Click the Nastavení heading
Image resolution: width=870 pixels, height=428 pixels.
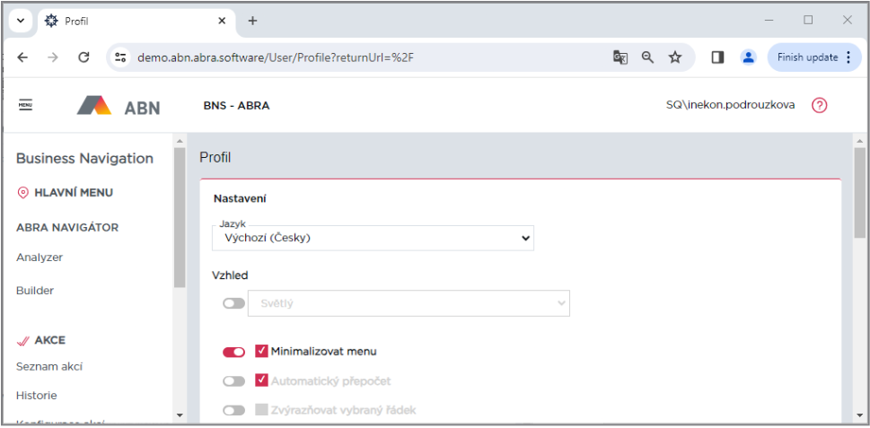click(x=240, y=199)
